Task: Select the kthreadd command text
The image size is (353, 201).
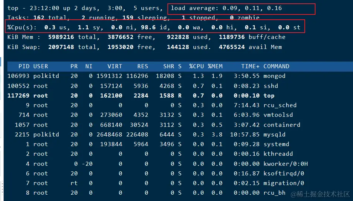Action: pos(278,154)
